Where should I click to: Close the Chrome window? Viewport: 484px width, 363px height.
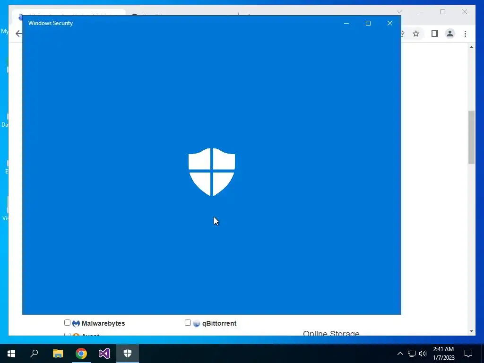point(465,12)
